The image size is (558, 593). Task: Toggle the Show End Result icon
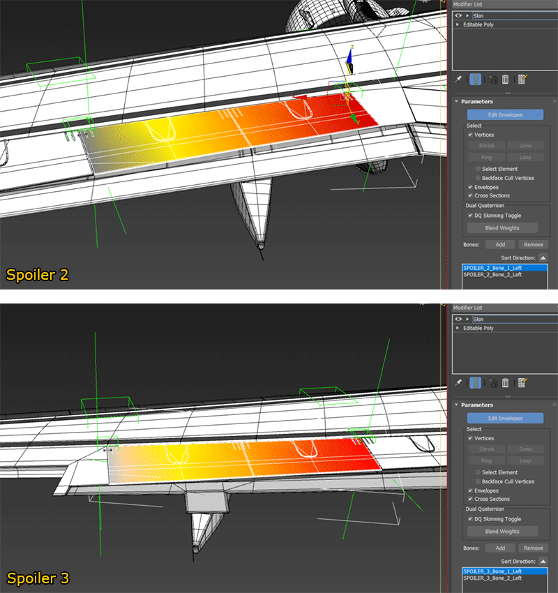click(475, 79)
